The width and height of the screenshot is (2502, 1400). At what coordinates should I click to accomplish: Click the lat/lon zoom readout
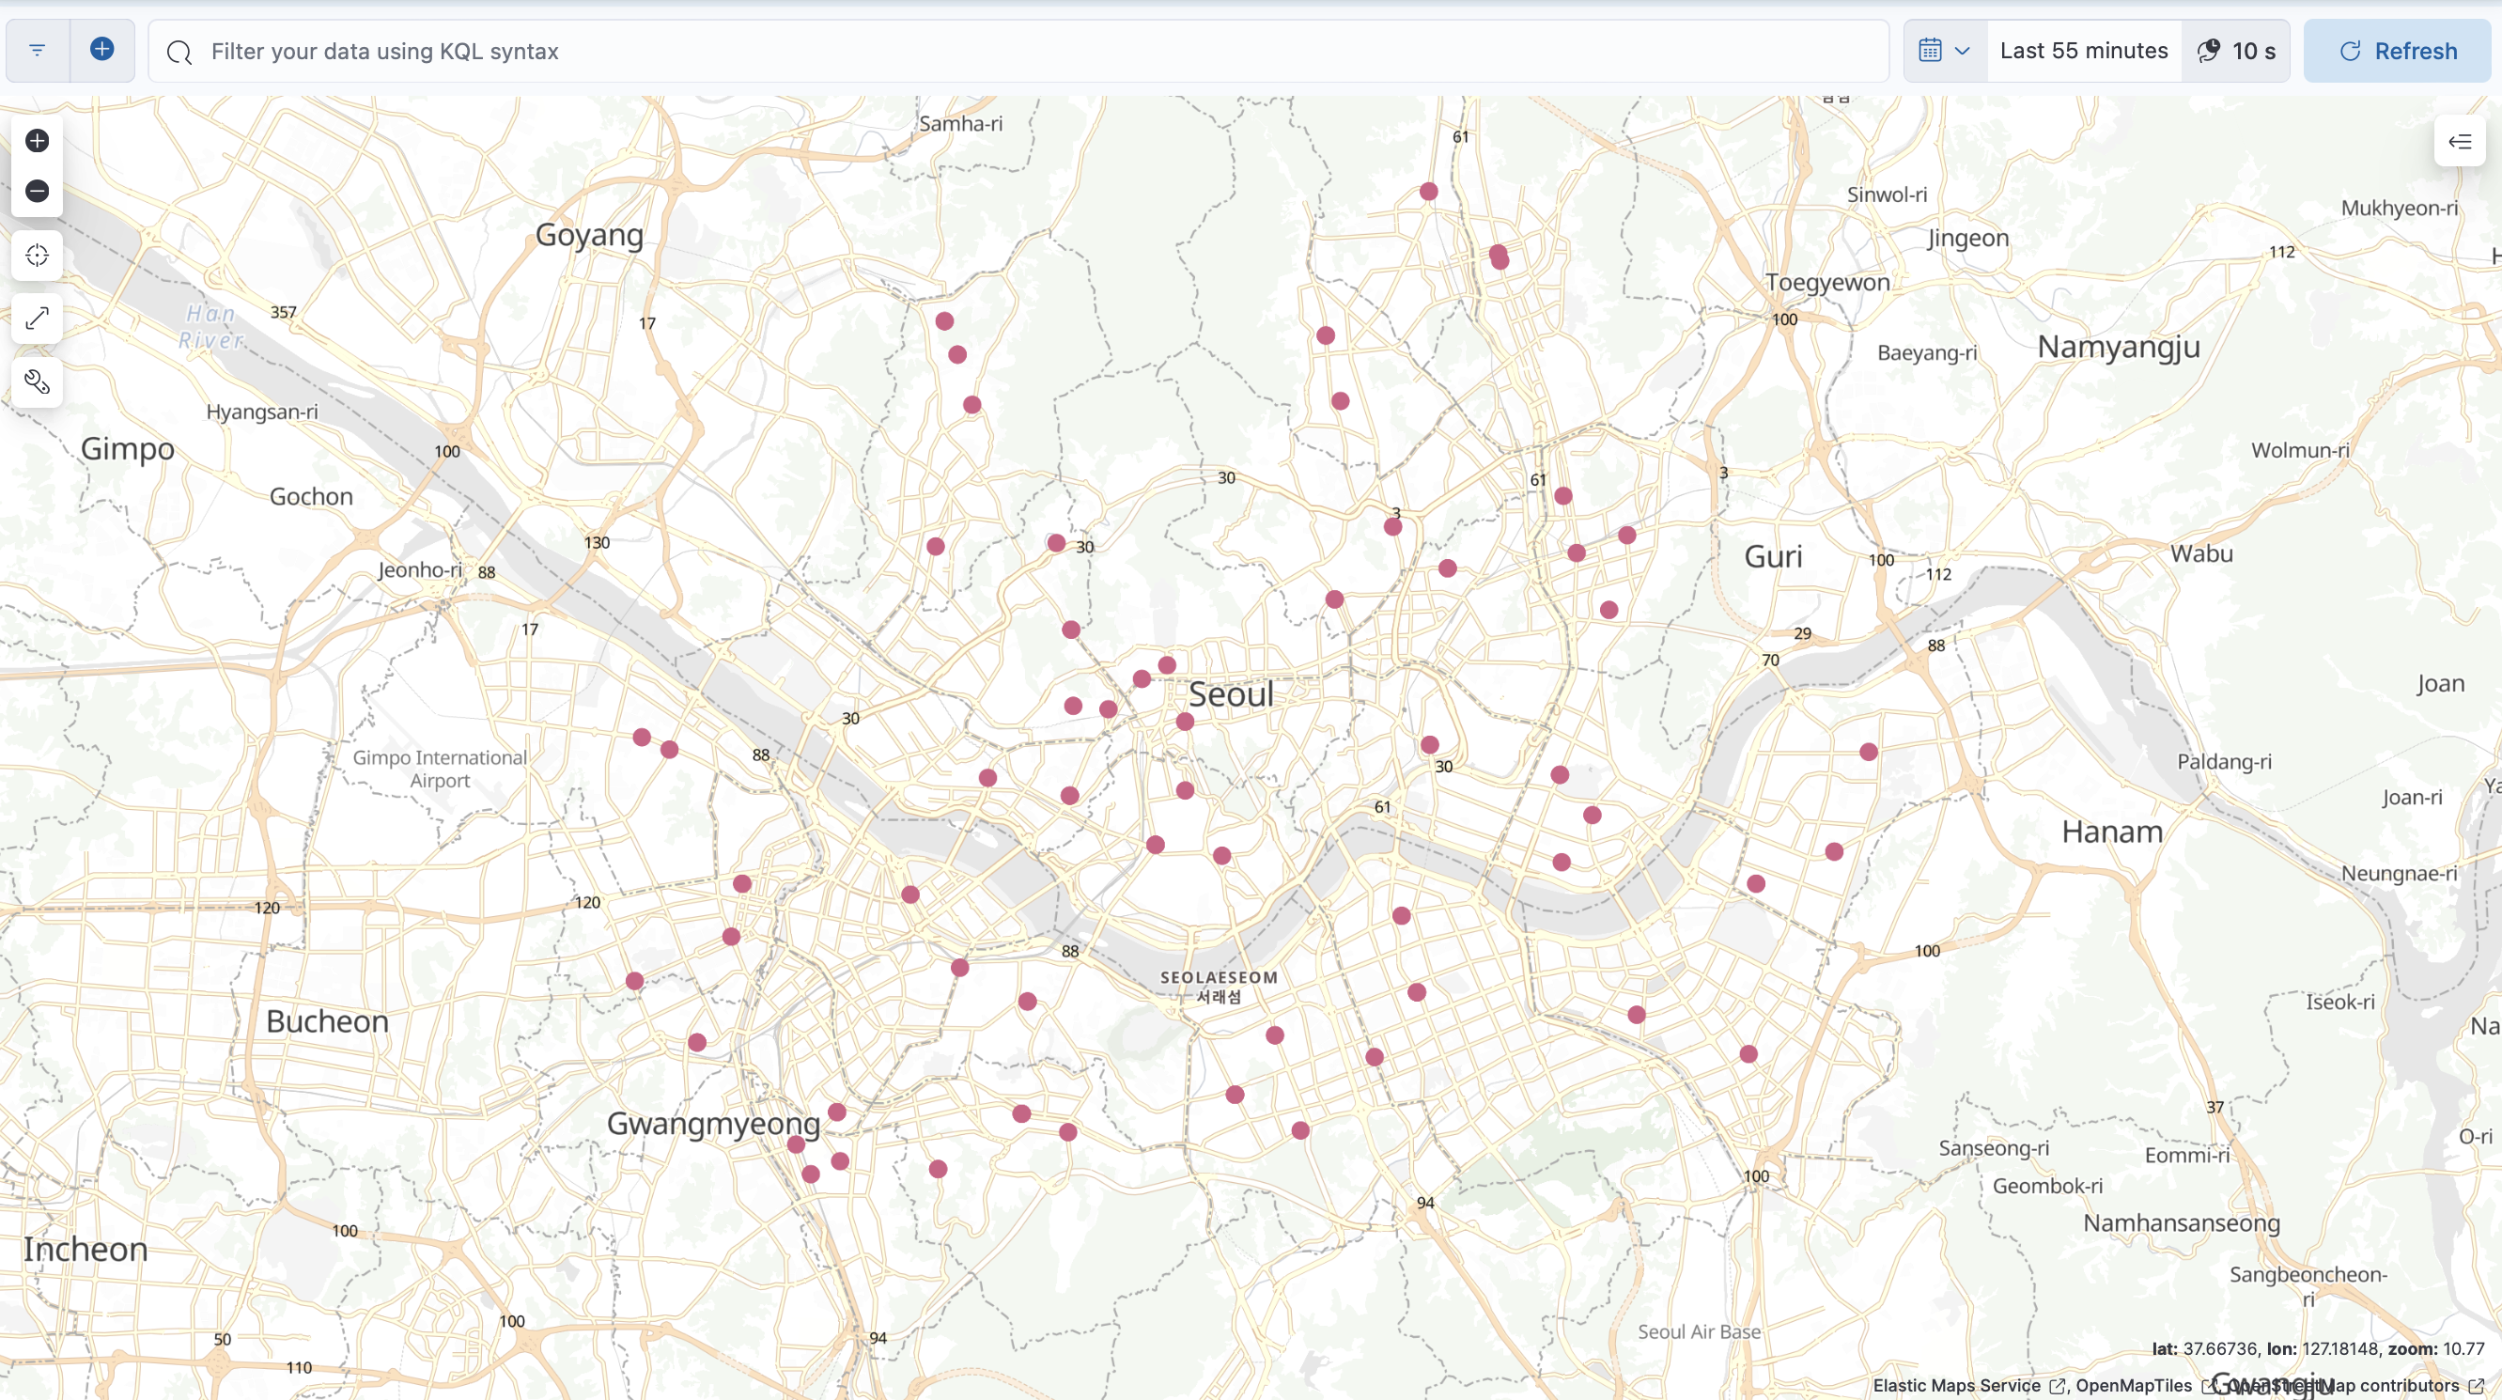coord(2318,1348)
